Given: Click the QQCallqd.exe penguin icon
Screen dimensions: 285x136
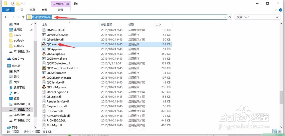Looking at the screenshot, I should pyautogui.click(x=44, y=54).
